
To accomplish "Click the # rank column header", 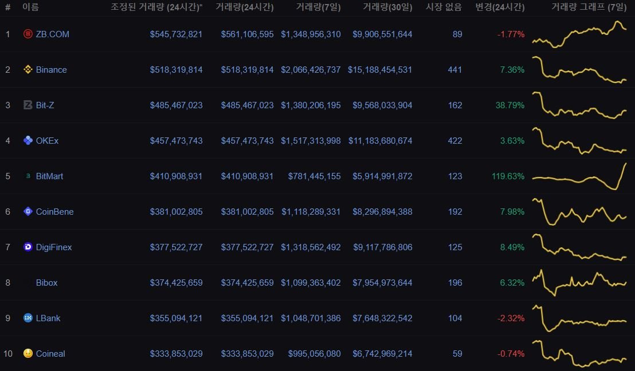I will 7,7.
